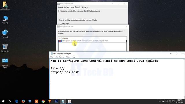The width and height of the screenshot is (185, 104).
Task: Open the orange app in taskbar
Action: coord(36,101)
